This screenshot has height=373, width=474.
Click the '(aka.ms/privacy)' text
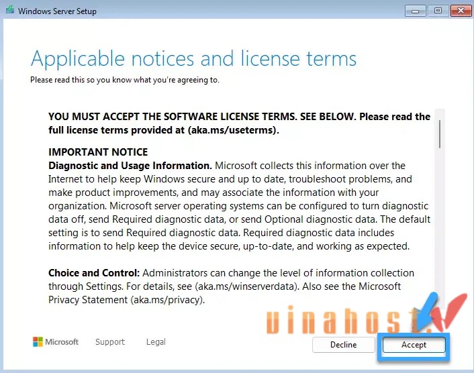click(x=167, y=300)
